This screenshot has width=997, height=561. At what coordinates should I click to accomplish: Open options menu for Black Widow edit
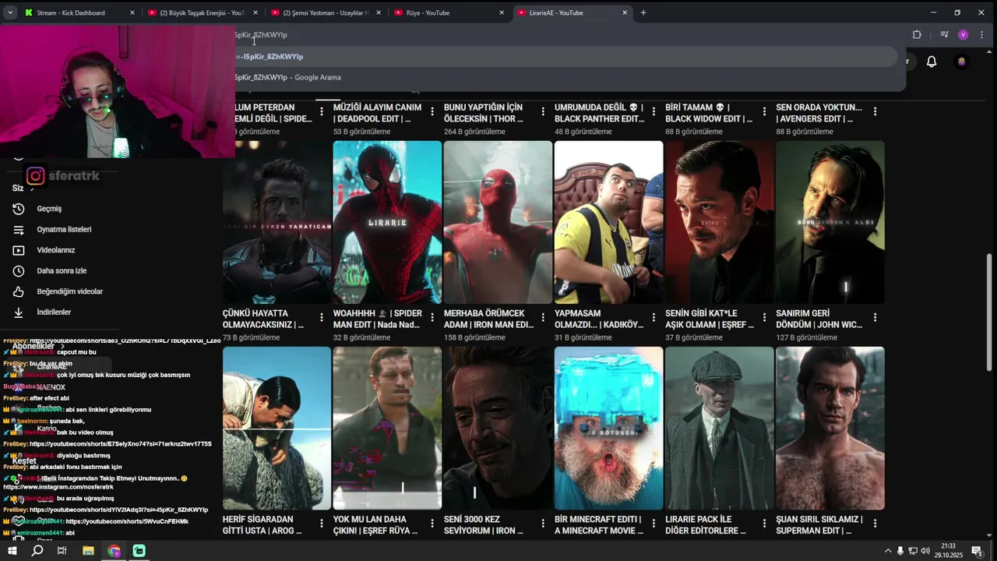click(764, 112)
